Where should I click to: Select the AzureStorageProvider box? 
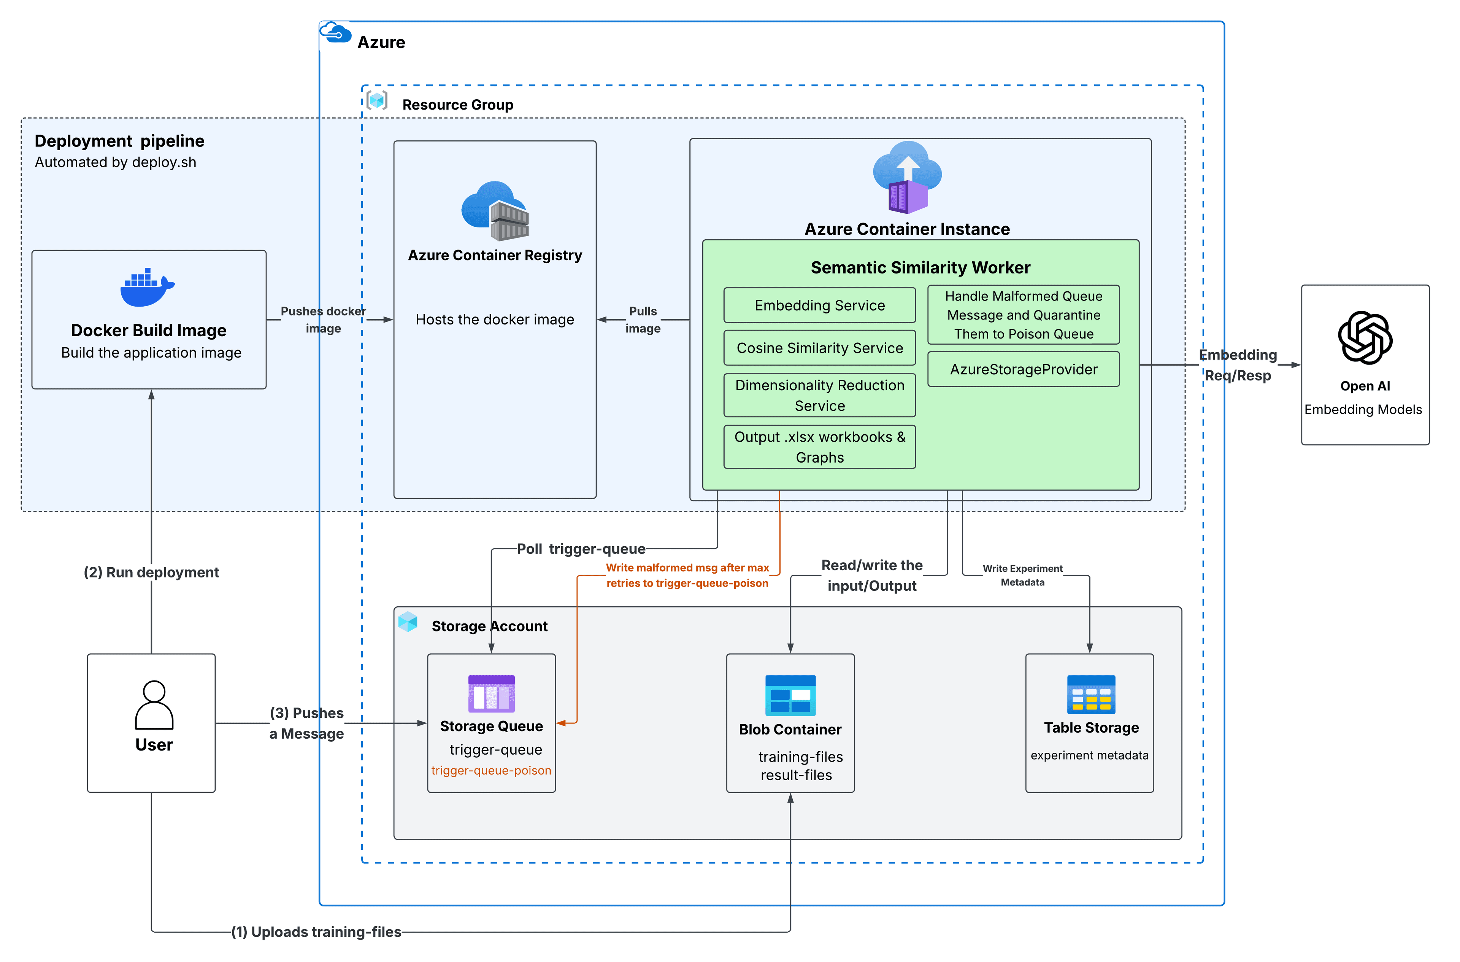[1023, 369]
